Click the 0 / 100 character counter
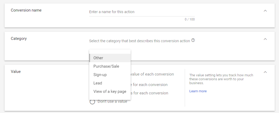 point(190,19)
